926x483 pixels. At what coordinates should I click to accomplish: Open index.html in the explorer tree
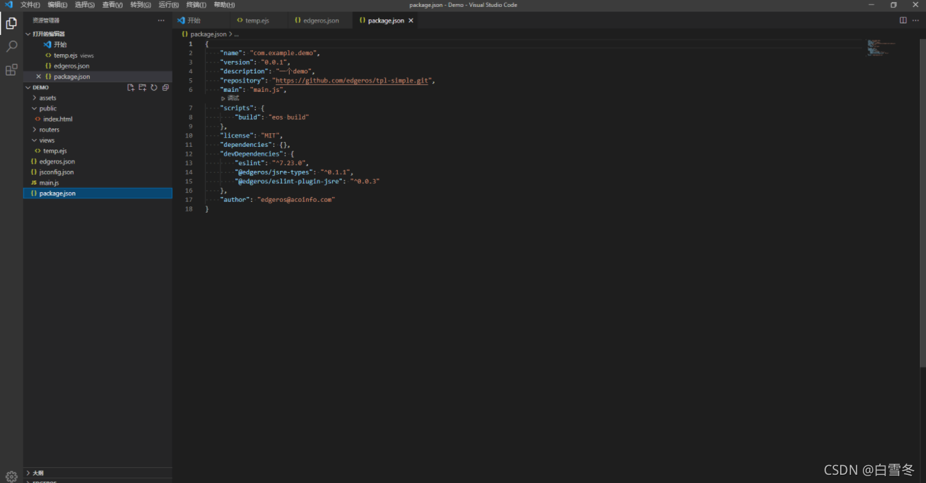click(x=97, y=119)
